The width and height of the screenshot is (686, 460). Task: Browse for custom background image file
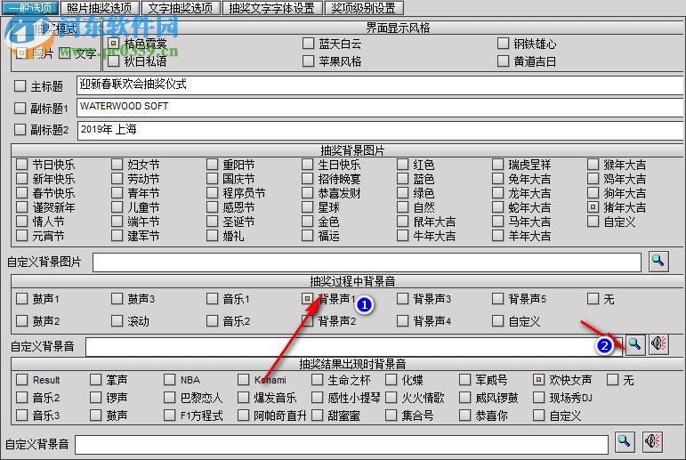[658, 262]
